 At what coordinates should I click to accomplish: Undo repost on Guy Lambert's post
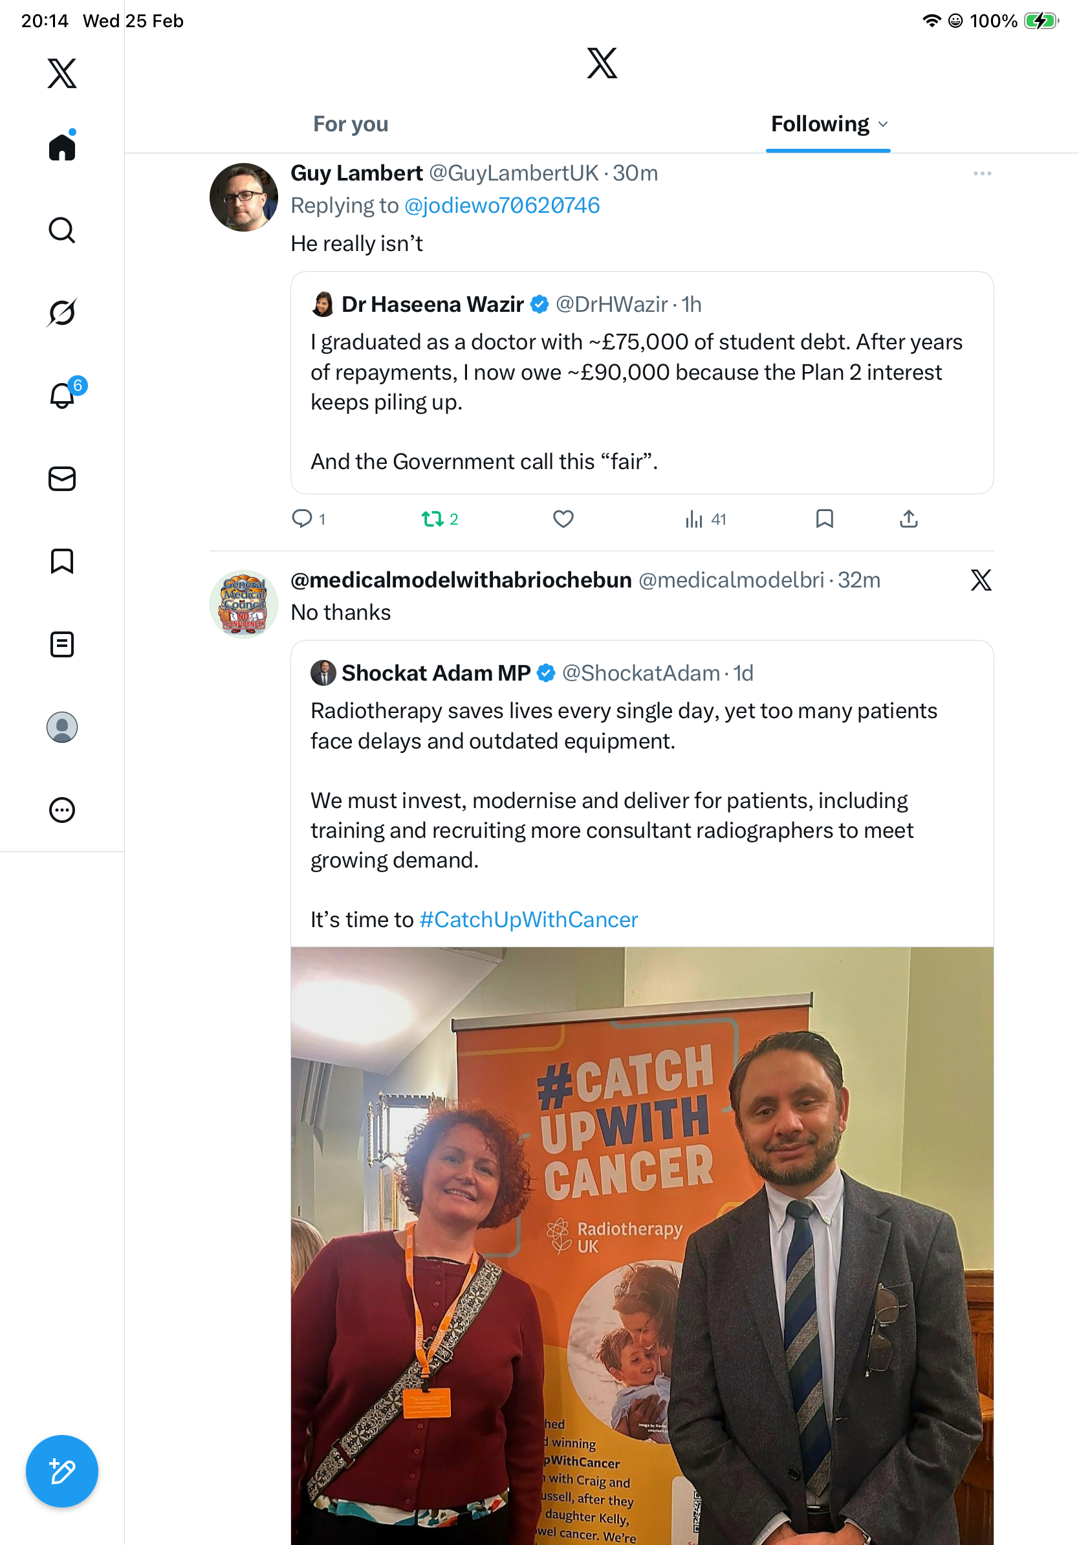(433, 519)
